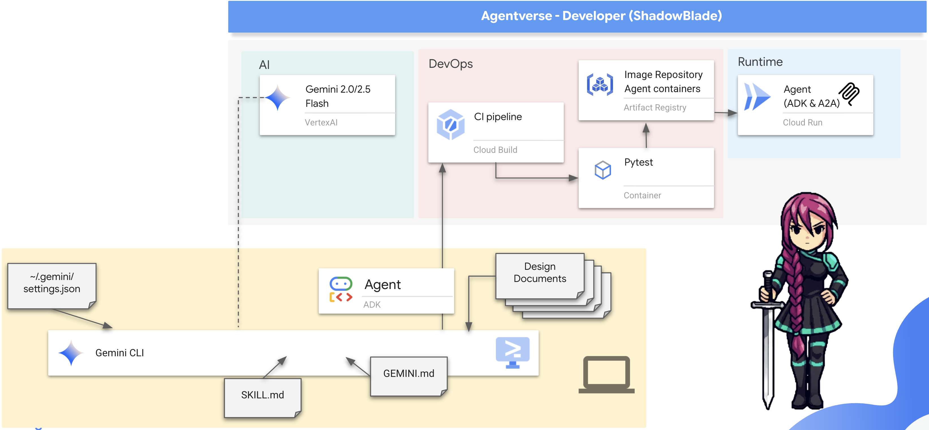Click the laptop icon
Screen dimensions: 929x430
pyautogui.click(x=606, y=375)
